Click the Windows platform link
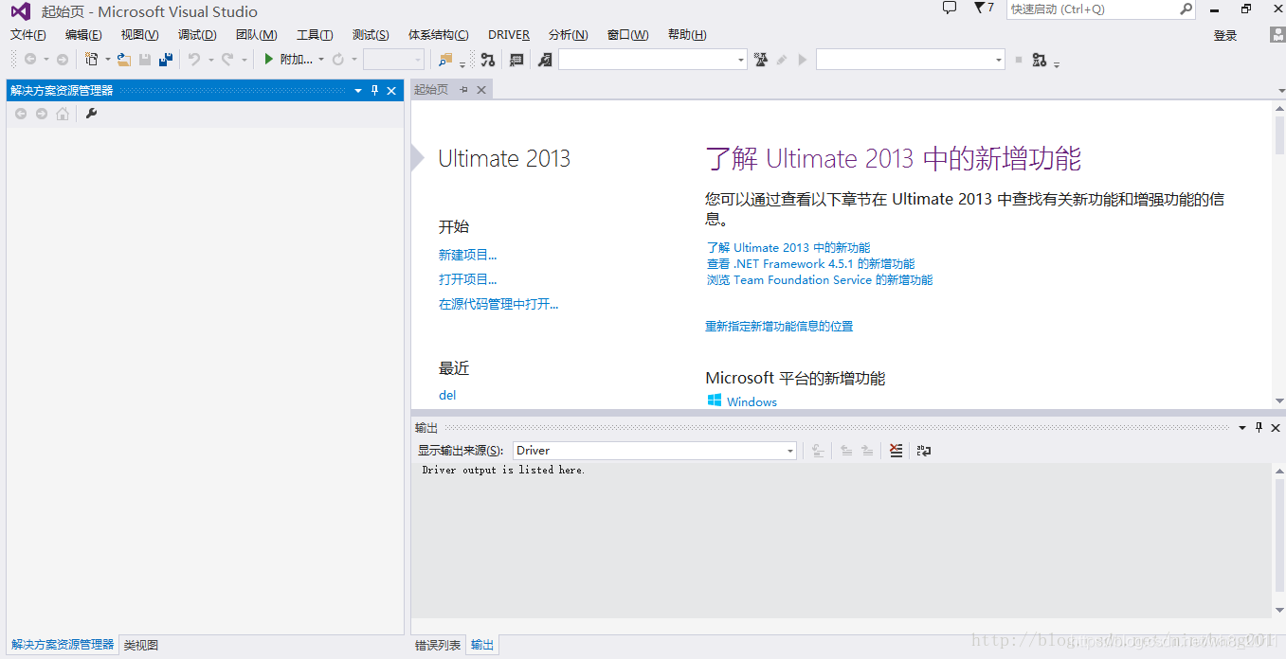1286x659 pixels. (x=752, y=401)
